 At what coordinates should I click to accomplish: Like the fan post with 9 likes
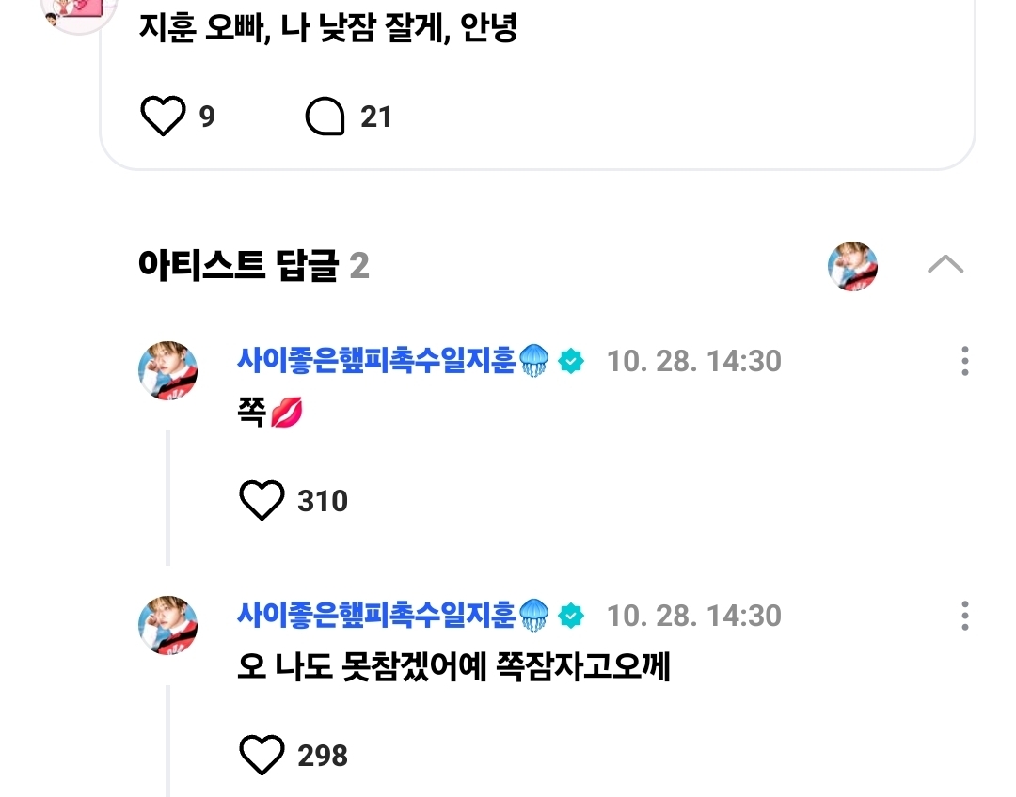(x=163, y=116)
